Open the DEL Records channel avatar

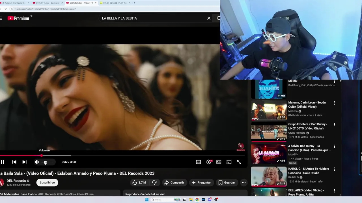pyautogui.click(x=1, y=182)
